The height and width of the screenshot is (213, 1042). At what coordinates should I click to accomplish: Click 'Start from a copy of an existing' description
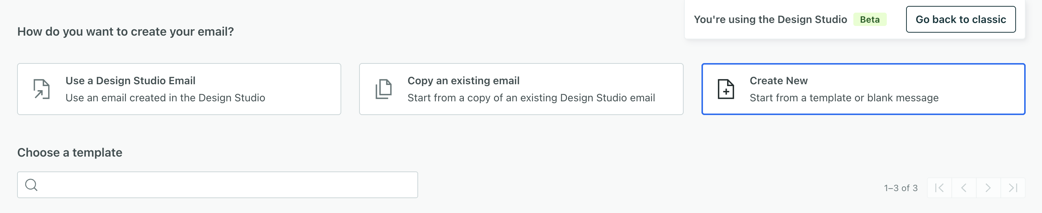[x=531, y=98]
